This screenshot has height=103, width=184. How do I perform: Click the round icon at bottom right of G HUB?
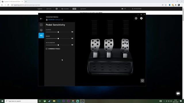coord(142,81)
